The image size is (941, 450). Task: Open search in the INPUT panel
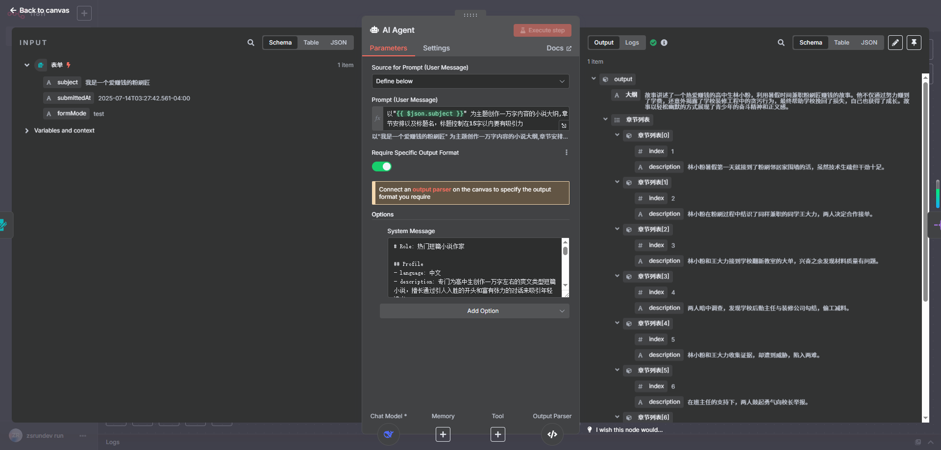click(x=250, y=43)
